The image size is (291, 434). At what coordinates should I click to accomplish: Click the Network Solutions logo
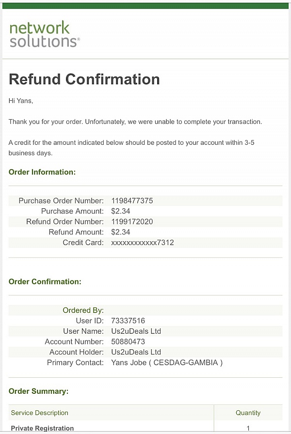(45, 34)
